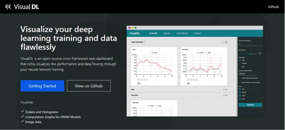Click the Getting Started button
This screenshot has height=130, width=285.
(42, 86)
